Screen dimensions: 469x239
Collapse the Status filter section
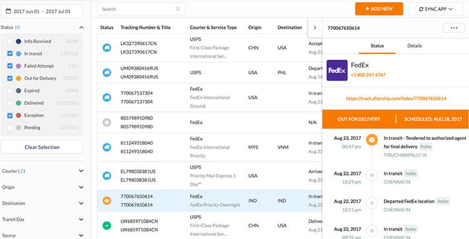tap(81, 27)
